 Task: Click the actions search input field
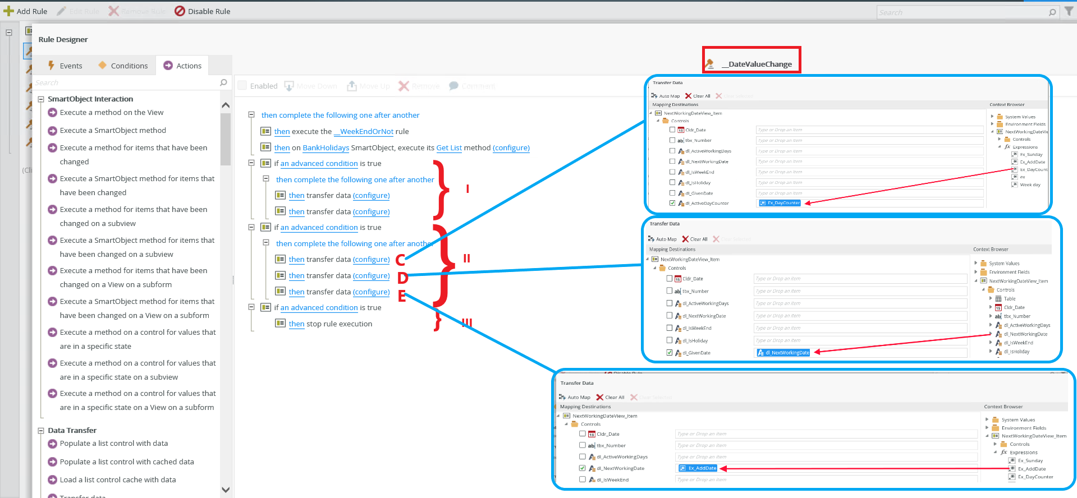pos(126,82)
